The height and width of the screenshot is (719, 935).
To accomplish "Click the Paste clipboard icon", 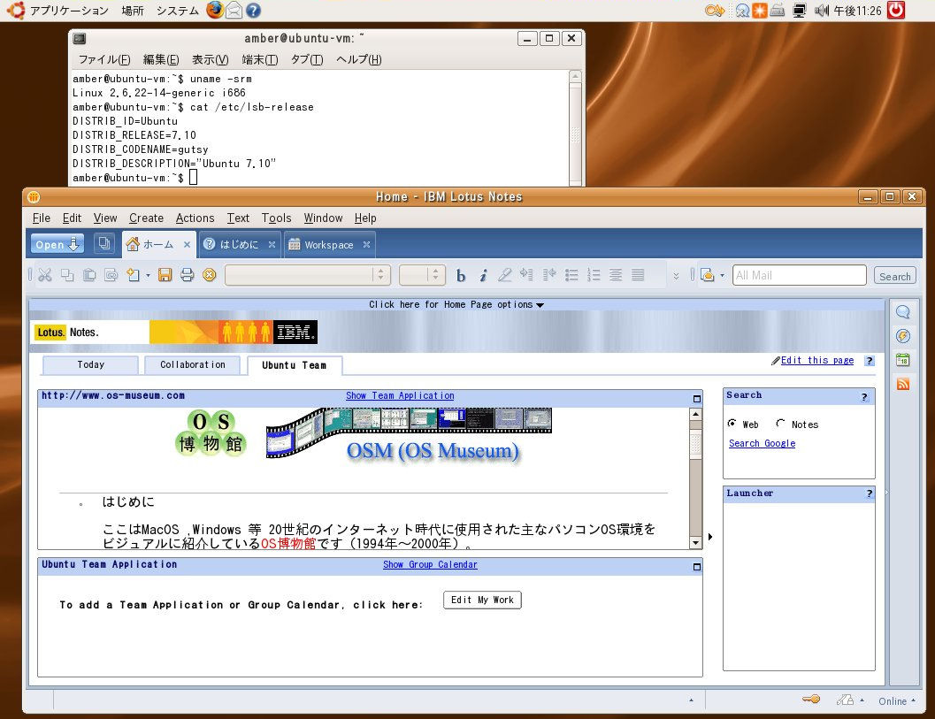I will click(89, 275).
